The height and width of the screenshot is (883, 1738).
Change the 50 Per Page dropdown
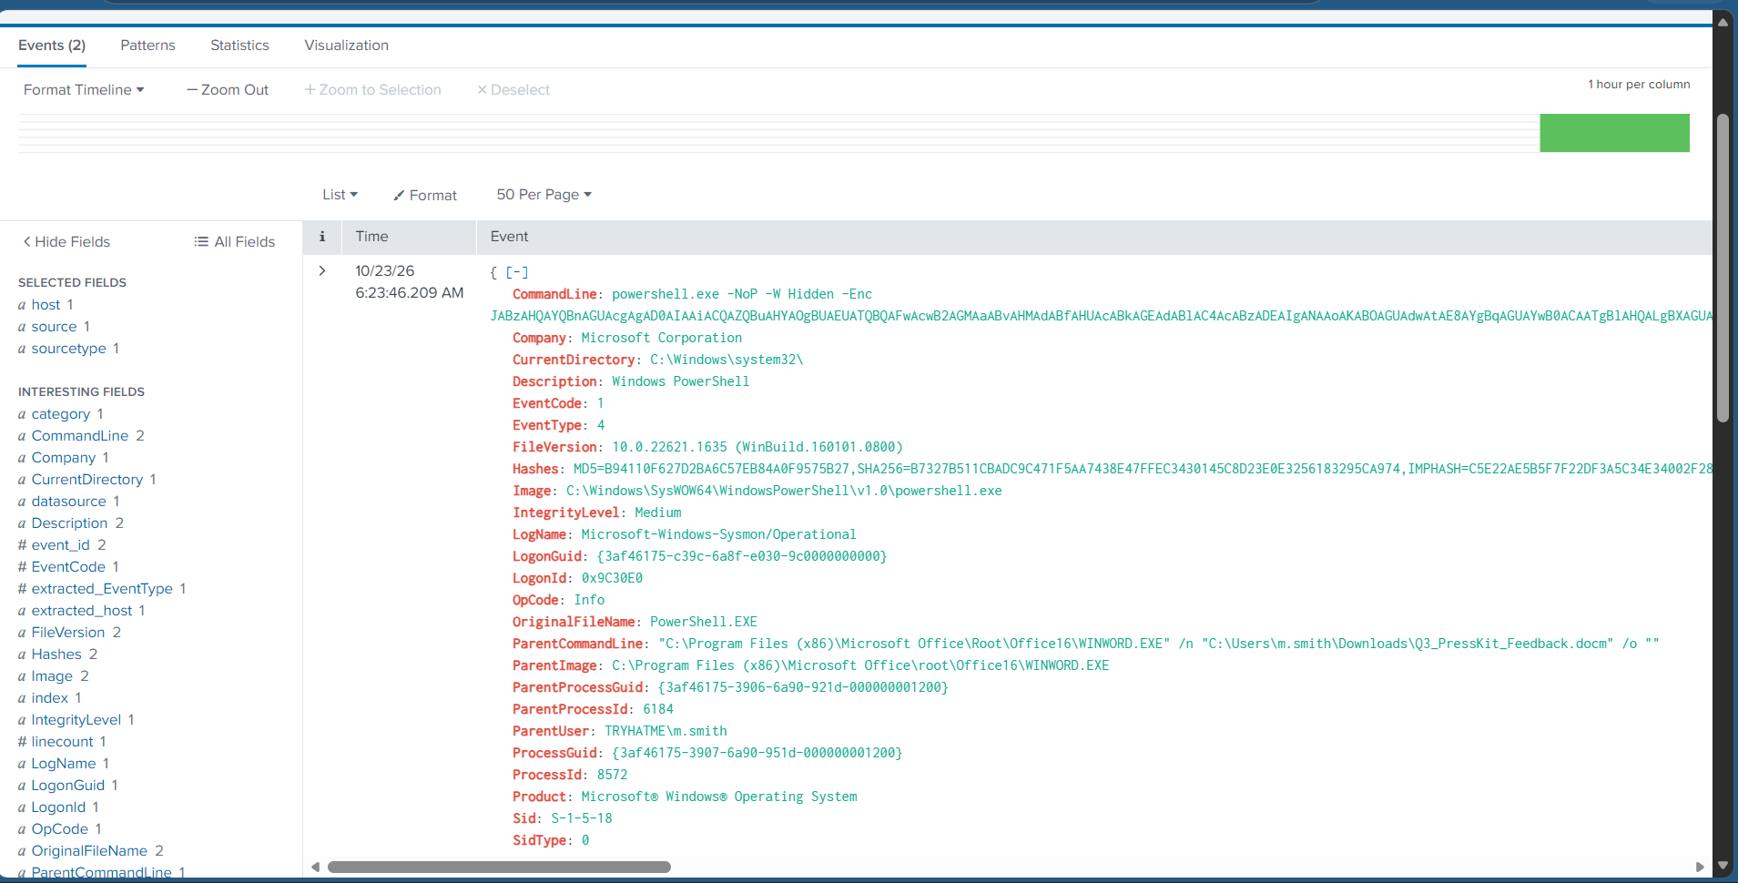tap(544, 195)
